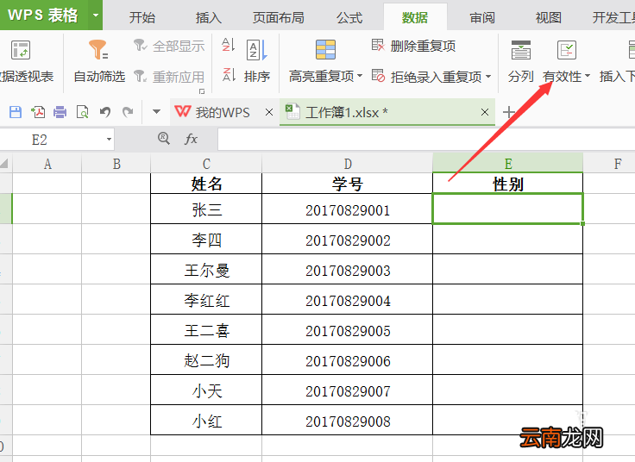Image resolution: width=635 pixels, height=462 pixels.
Task: Expand the WPS 表格 application menu arrow
Action: pyautogui.click(x=96, y=16)
